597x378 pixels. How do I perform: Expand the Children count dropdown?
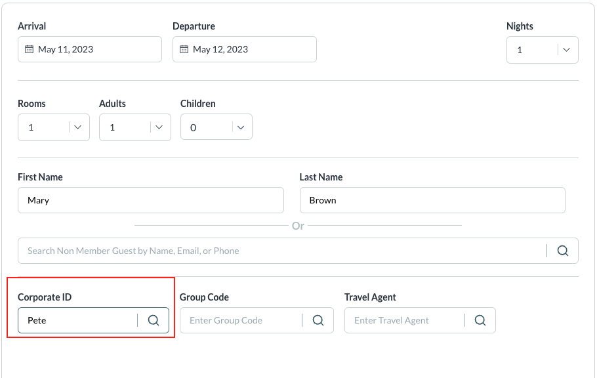pyautogui.click(x=241, y=127)
